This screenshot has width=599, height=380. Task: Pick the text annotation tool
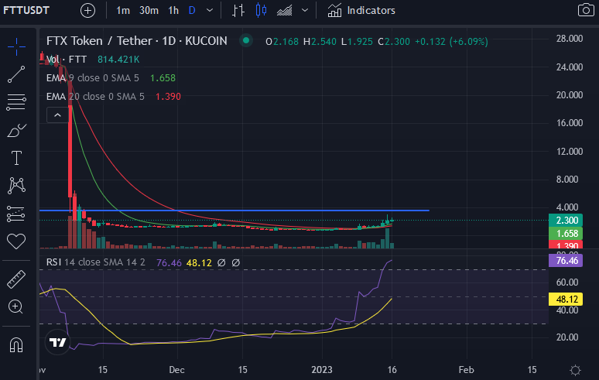[16, 158]
